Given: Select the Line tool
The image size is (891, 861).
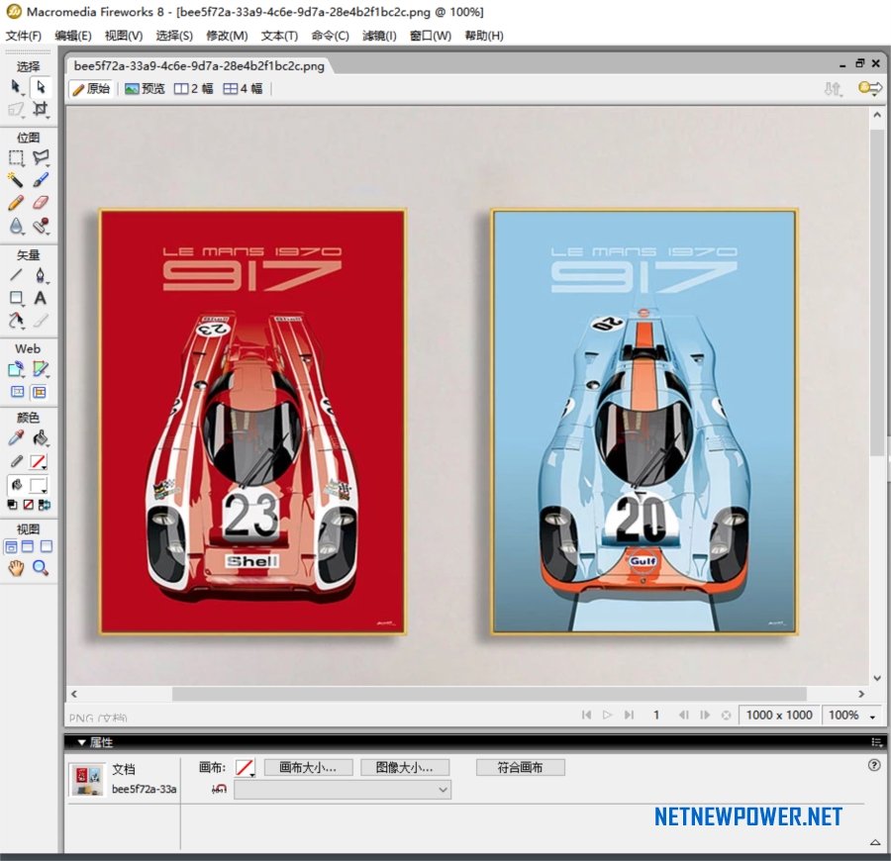Looking at the screenshot, I should (x=16, y=275).
